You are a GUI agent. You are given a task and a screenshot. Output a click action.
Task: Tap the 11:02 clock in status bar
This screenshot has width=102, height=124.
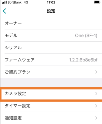tap(51, 2)
